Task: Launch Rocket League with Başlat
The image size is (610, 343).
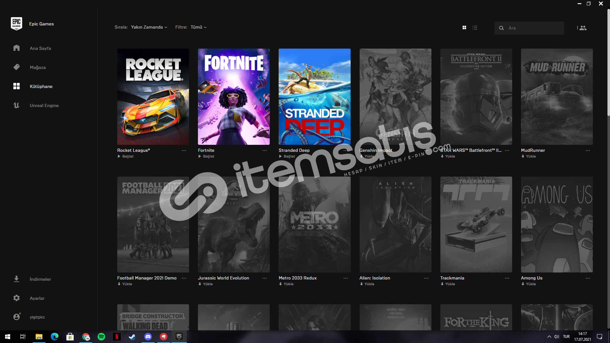Action: tap(125, 156)
